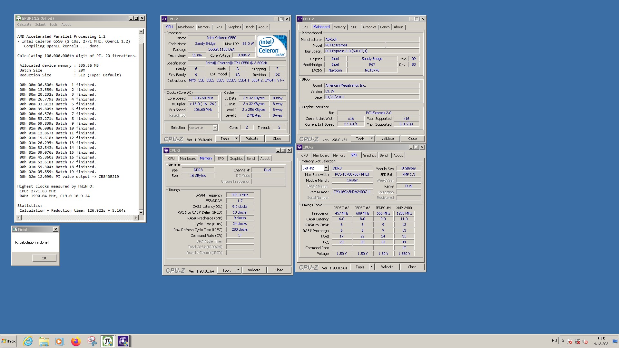The width and height of the screenshot is (619, 348).
Task: Click CPU-Z Memory window title icon
Action: (x=166, y=150)
